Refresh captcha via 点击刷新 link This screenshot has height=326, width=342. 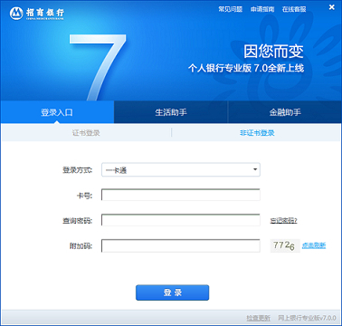pos(314,245)
